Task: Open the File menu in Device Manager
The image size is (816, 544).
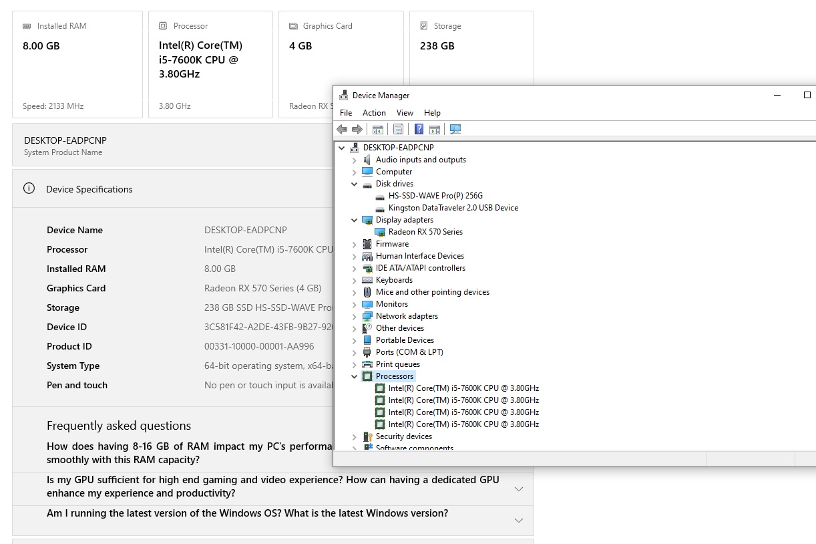Action: click(346, 113)
